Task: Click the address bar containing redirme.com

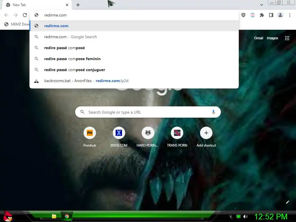Action: [x=134, y=15]
